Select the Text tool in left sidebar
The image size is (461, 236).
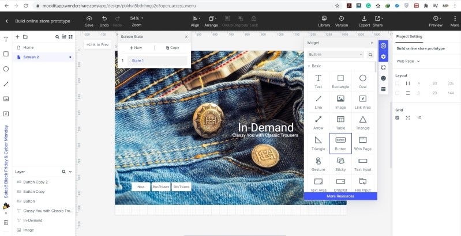point(6,39)
